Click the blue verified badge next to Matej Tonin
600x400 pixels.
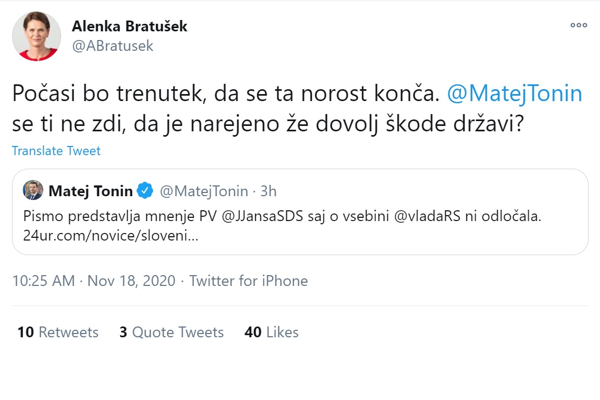pyautogui.click(x=145, y=191)
